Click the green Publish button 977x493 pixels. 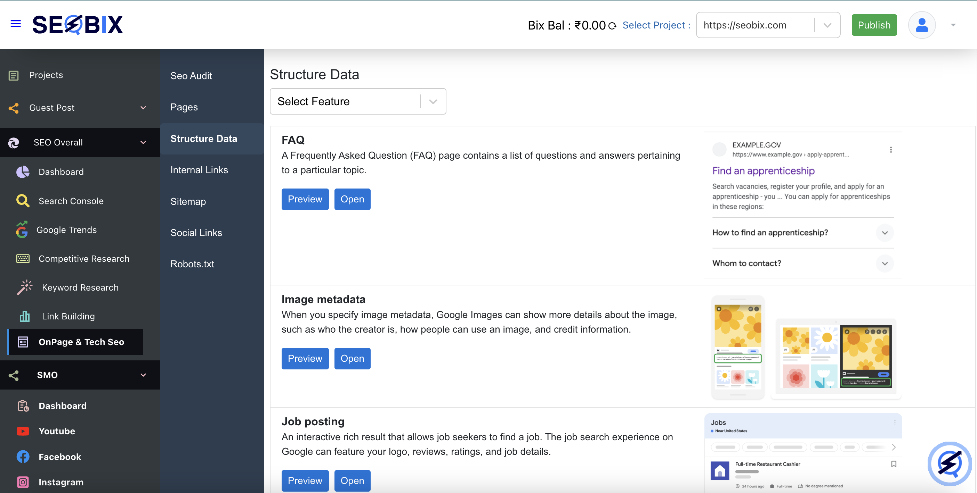click(874, 25)
